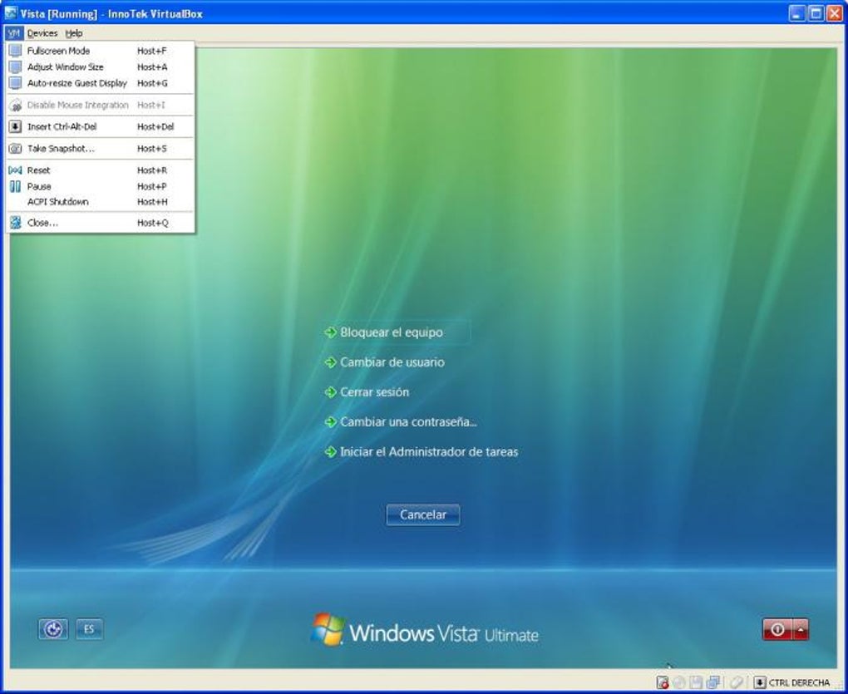Close the VirtualBox window
Viewport: 848px width, 694px height.
(835, 13)
